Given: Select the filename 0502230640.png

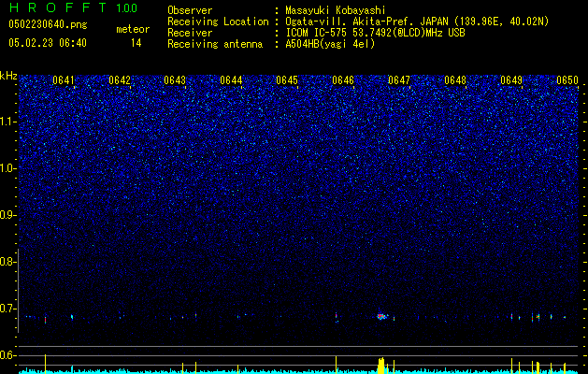Looking at the screenshot, I should pyautogui.click(x=48, y=24).
